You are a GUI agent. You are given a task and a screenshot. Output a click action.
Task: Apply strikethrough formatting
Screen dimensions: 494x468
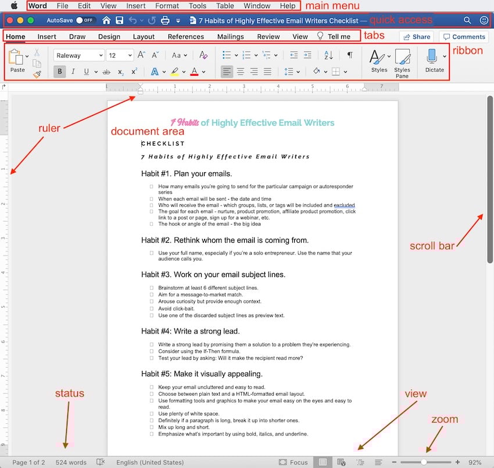tap(106, 72)
